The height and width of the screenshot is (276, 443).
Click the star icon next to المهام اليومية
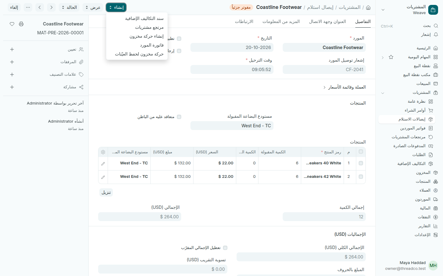(x=391, y=57)
